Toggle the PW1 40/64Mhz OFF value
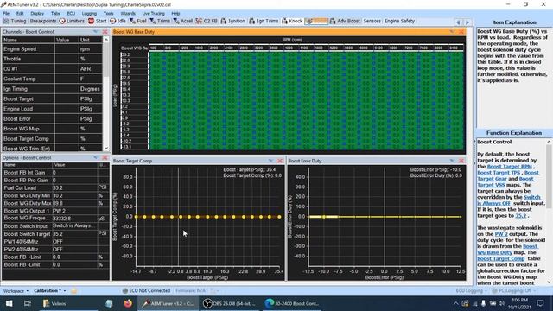 (75, 242)
